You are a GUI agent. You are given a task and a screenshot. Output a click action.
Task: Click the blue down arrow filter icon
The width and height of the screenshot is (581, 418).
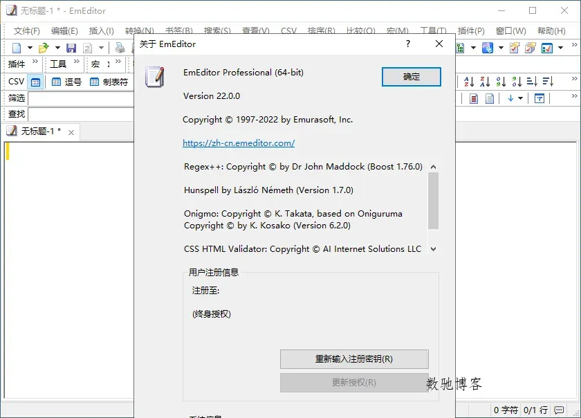point(510,98)
